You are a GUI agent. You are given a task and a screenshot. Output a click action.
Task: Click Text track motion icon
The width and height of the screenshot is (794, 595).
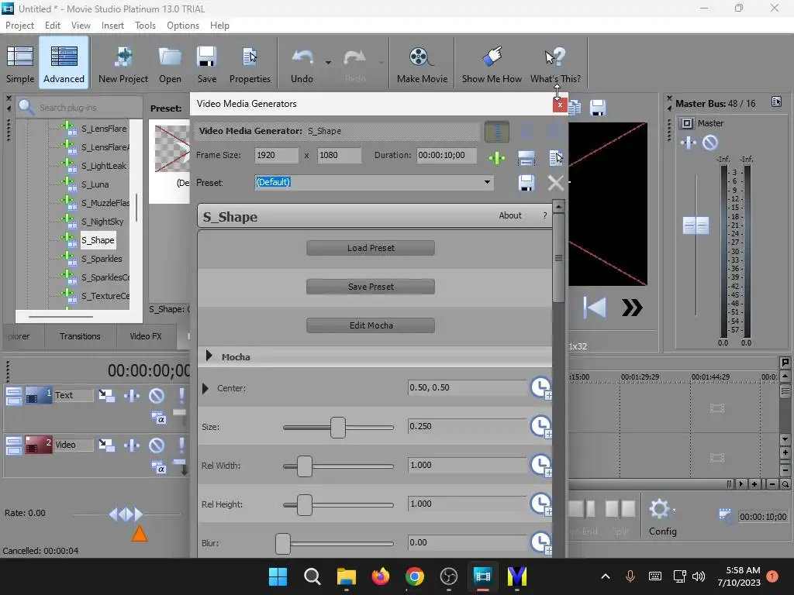pos(106,395)
